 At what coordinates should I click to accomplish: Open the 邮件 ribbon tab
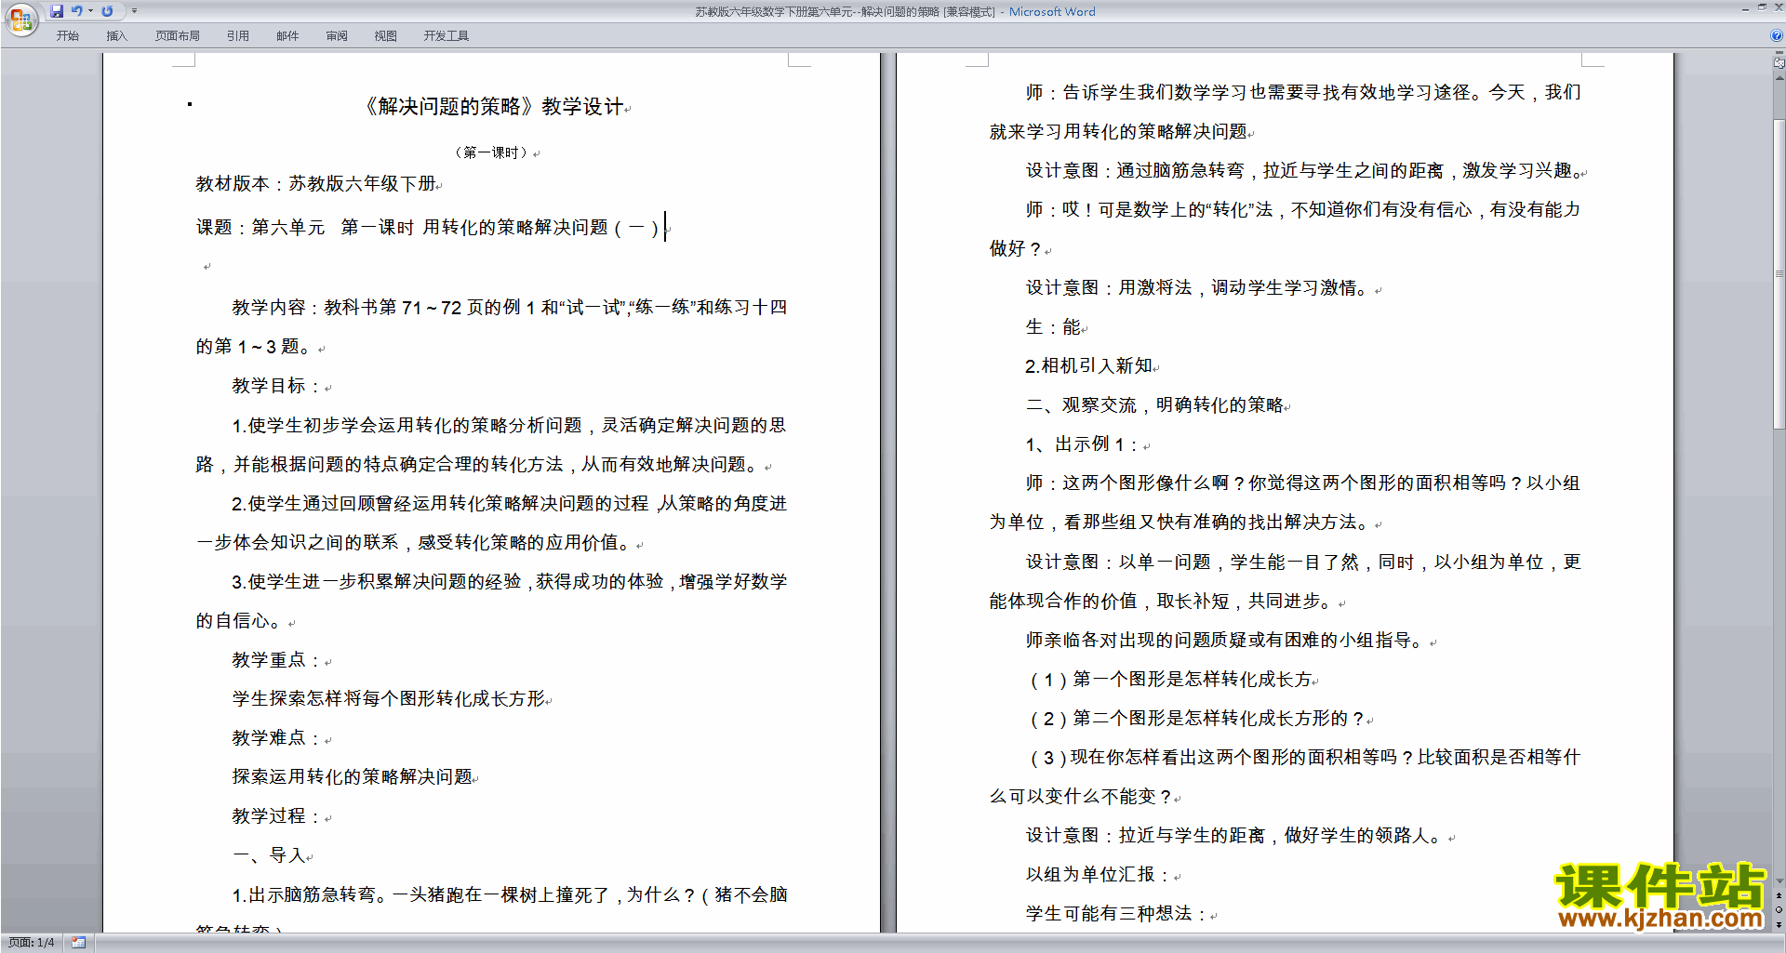[x=287, y=36]
